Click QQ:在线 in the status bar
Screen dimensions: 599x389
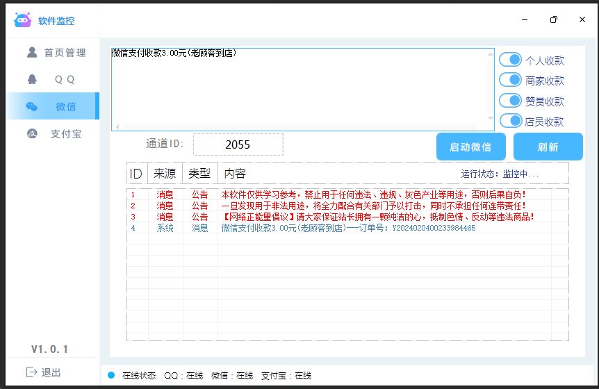click(x=183, y=376)
